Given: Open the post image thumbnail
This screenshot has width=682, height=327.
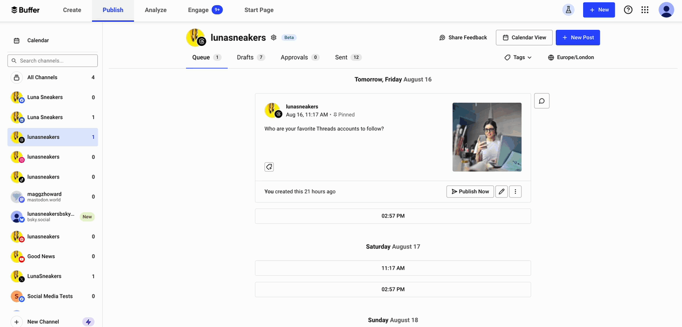Looking at the screenshot, I should tap(486, 137).
